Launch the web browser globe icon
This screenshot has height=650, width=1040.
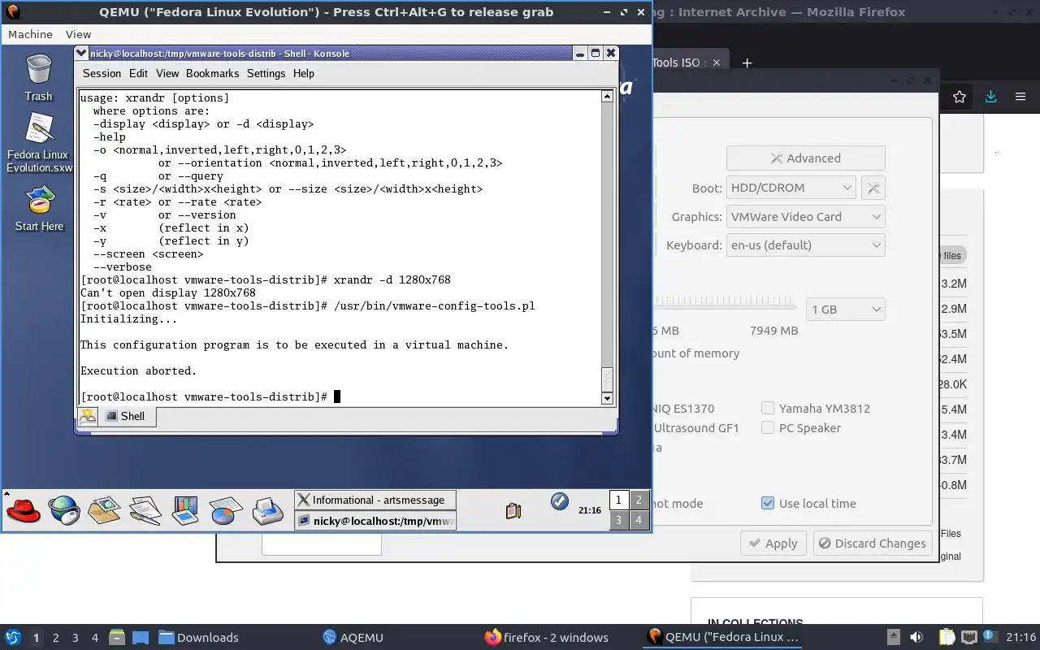point(64,510)
